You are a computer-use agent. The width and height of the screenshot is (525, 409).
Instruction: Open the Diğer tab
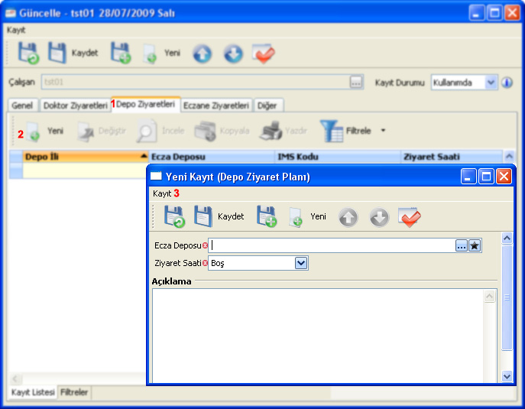(267, 105)
